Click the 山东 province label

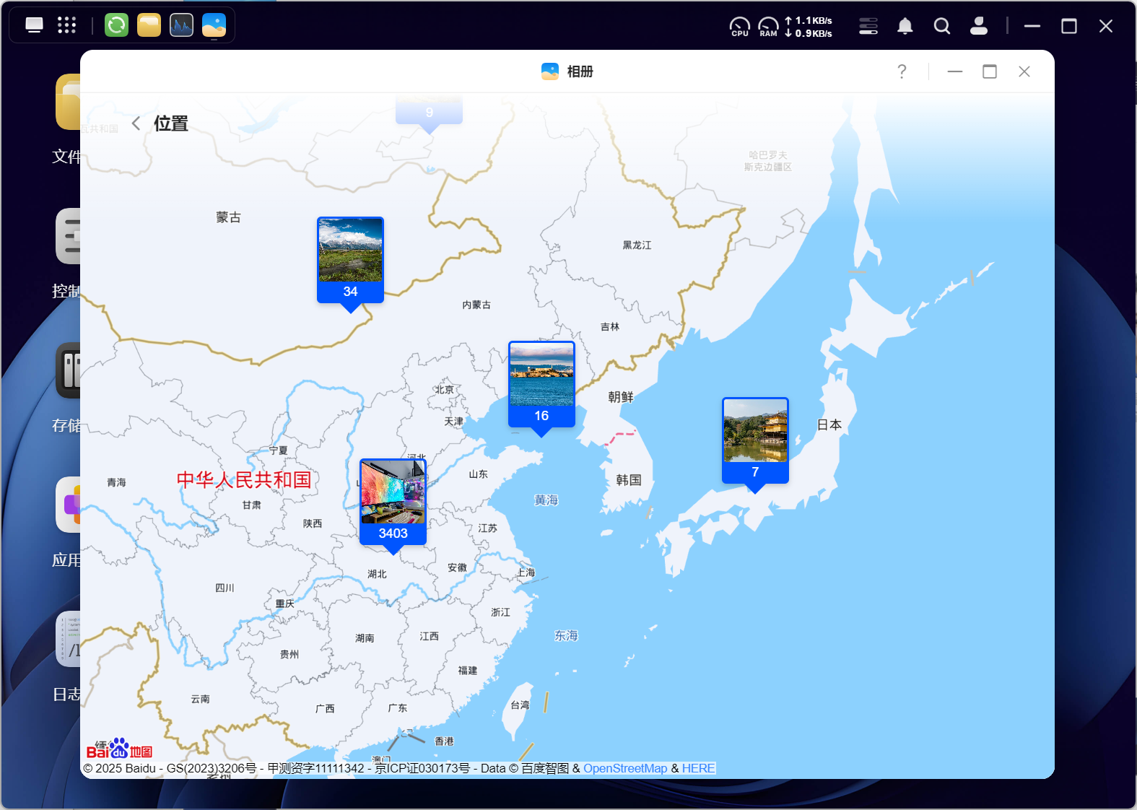click(478, 474)
